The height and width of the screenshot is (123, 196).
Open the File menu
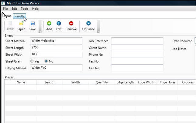click(5, 9)
